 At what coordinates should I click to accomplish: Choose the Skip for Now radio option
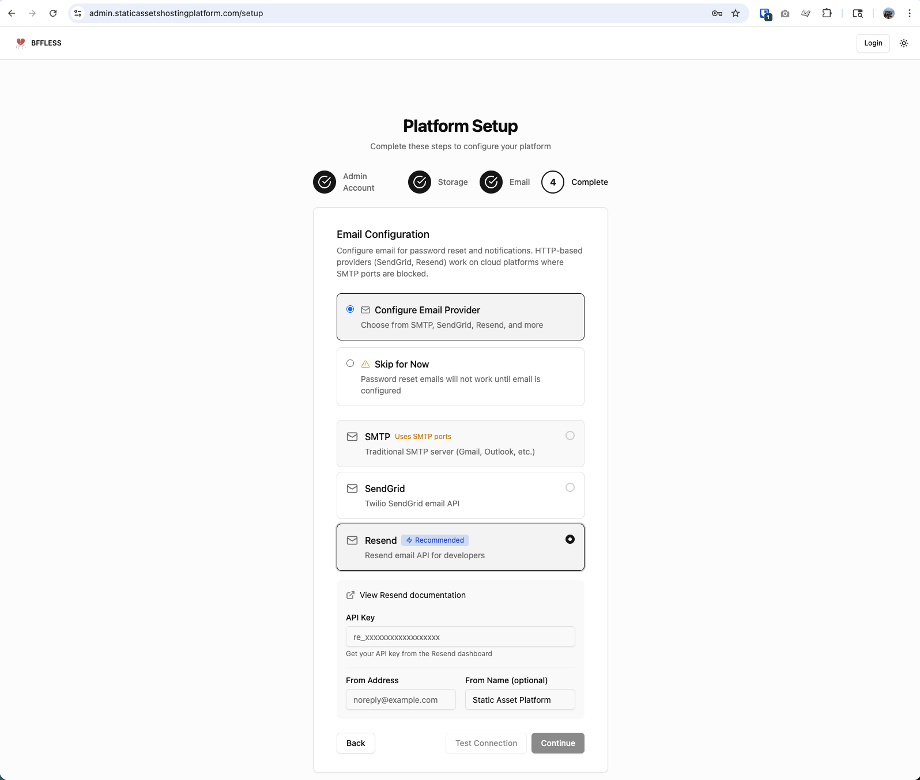point(350,364)
